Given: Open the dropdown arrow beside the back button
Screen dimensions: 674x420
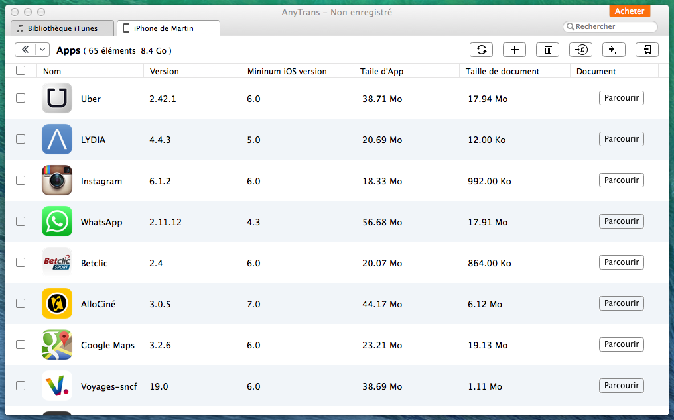Looking at the screenshot, I should 42,50.
